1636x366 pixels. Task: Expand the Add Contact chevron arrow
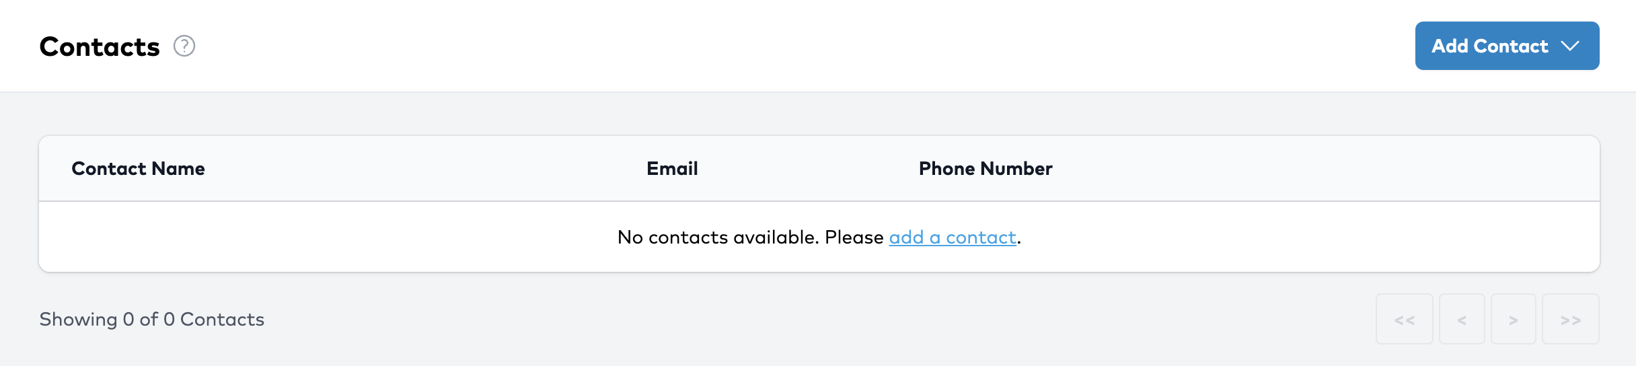[x=1570, y=46]
